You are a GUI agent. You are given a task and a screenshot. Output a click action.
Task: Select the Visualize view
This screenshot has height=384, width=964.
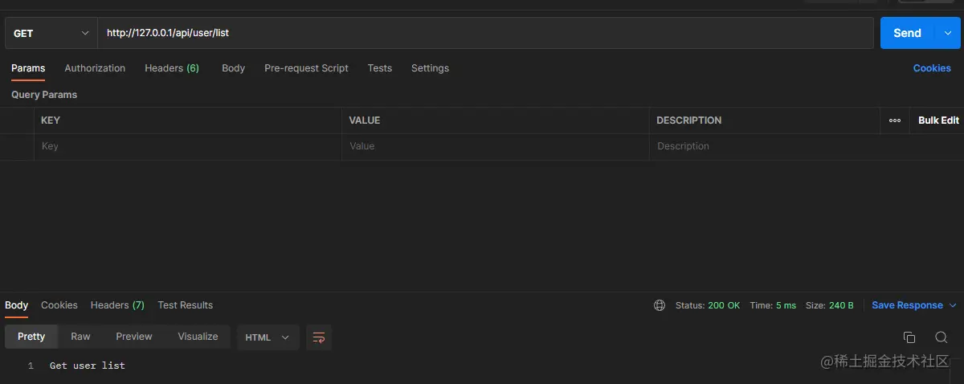point(198,337)
